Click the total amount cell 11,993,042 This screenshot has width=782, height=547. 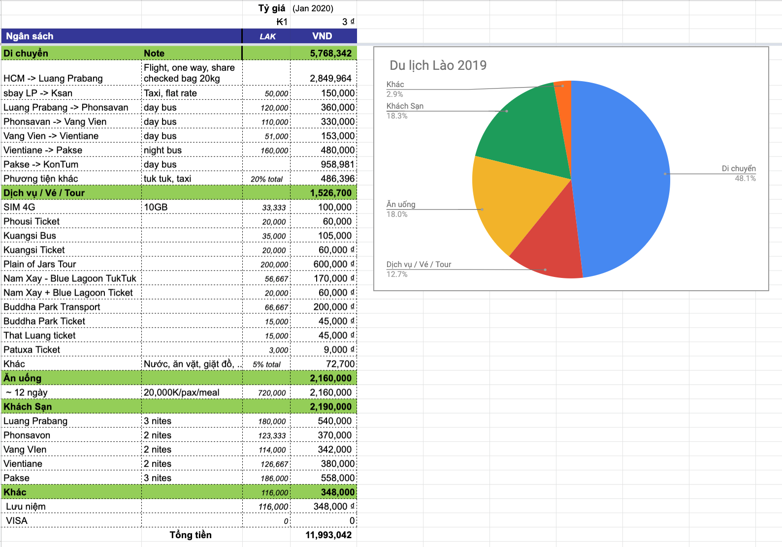click(x=328, y=535)
